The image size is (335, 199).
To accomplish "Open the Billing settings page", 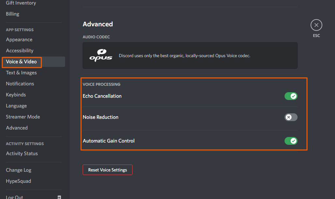I will tap(12, 14).
